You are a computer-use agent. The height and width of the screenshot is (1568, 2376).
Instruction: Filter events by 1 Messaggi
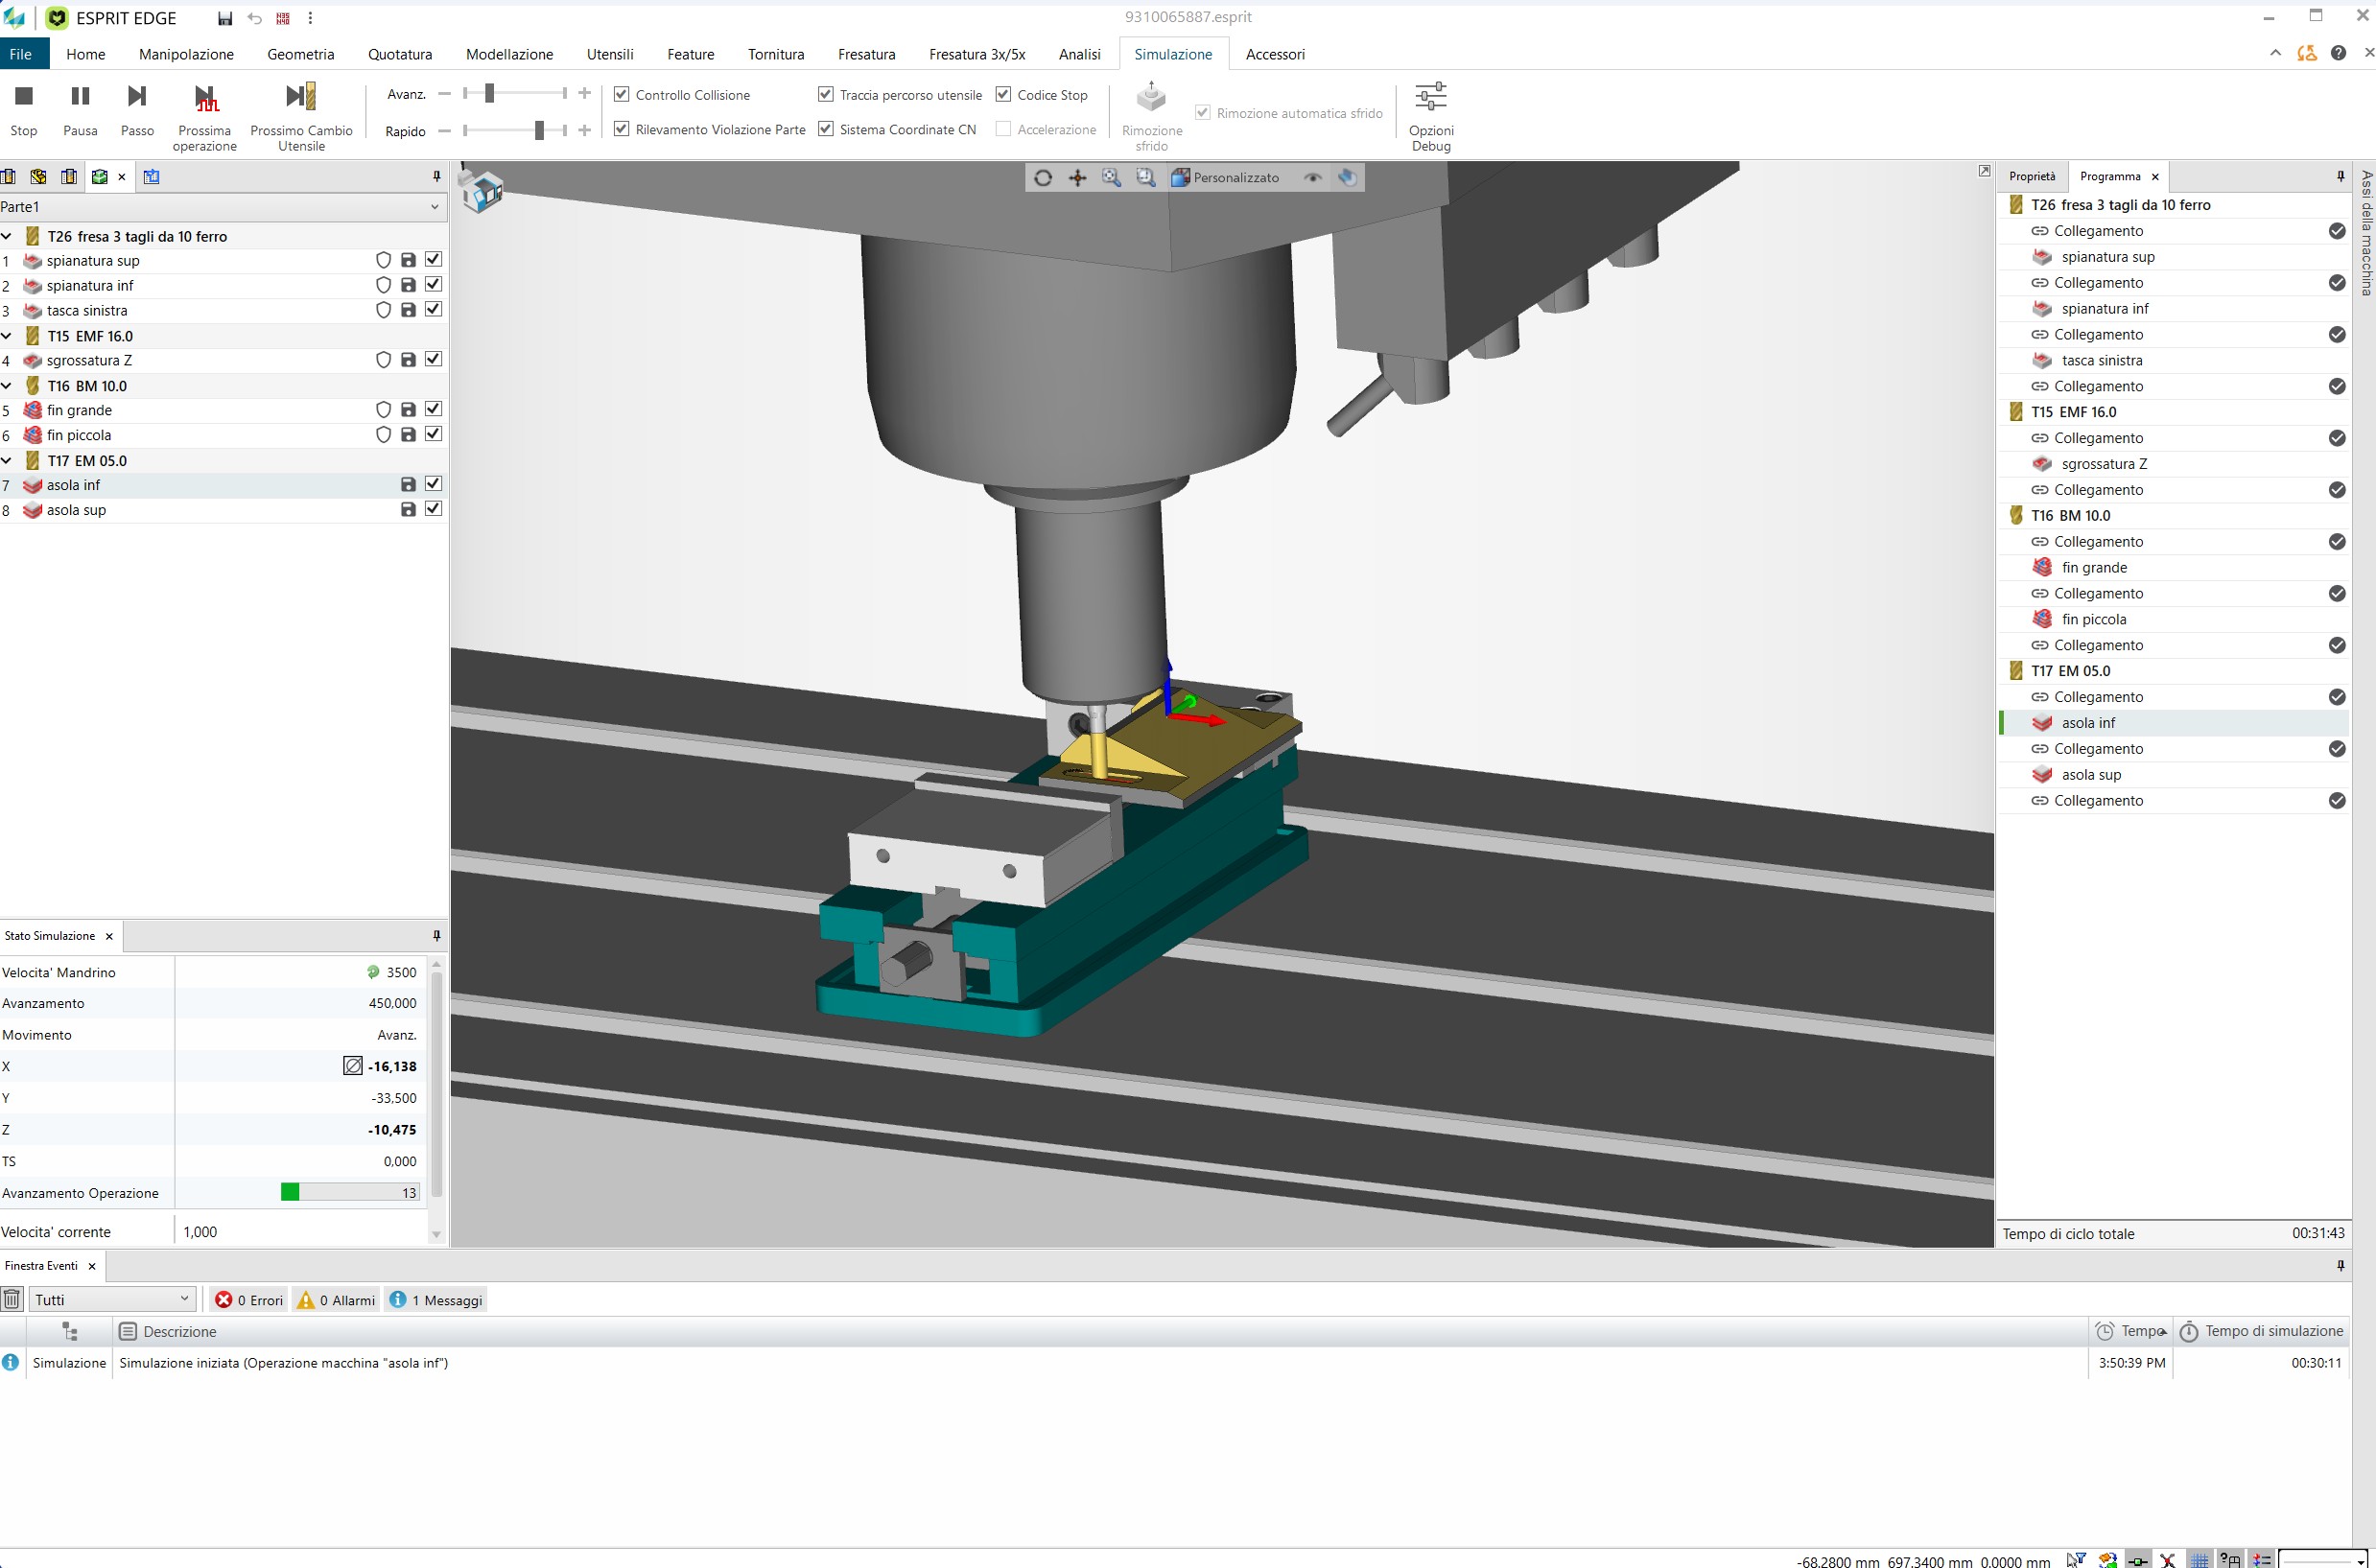436,1299
